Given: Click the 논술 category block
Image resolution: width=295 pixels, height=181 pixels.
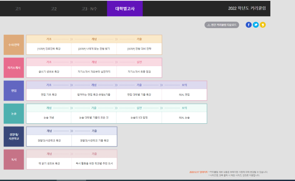Looking at the screenshot, I should [14, 114].
